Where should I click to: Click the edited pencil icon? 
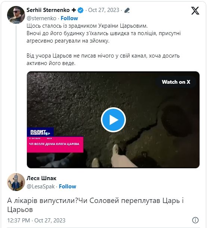pos(127,10)
